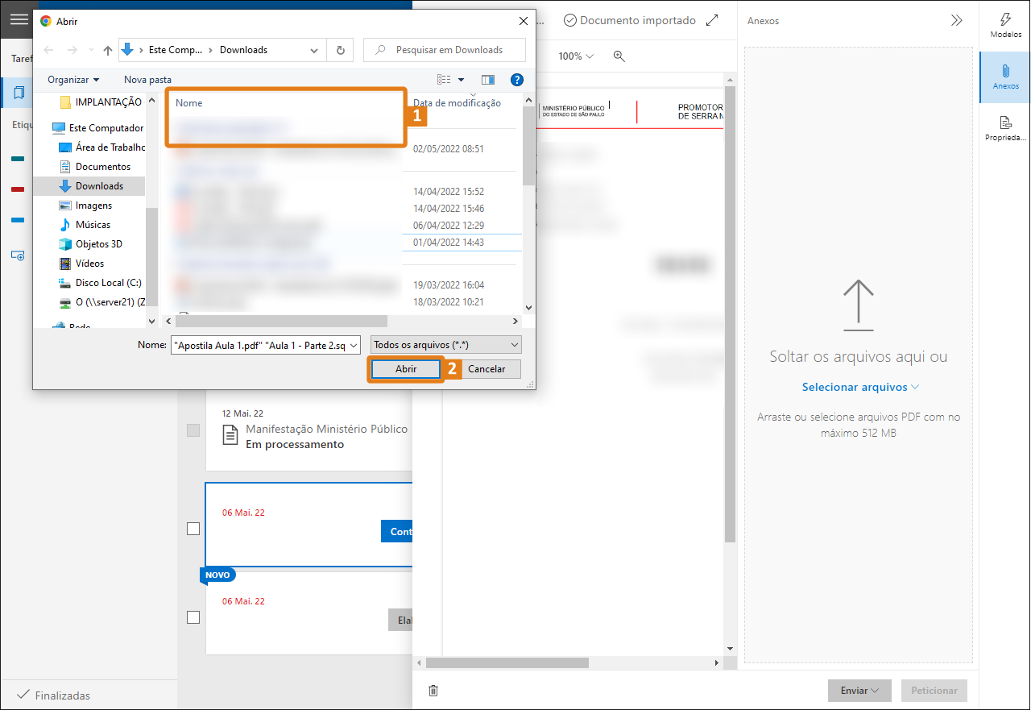Image resolution: width=1031 pixels, height=710 pixels.
Task: Click the magnifier zoom icon above document
Action: point(619,56)
